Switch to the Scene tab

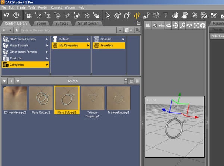click(x=41, y=24)
